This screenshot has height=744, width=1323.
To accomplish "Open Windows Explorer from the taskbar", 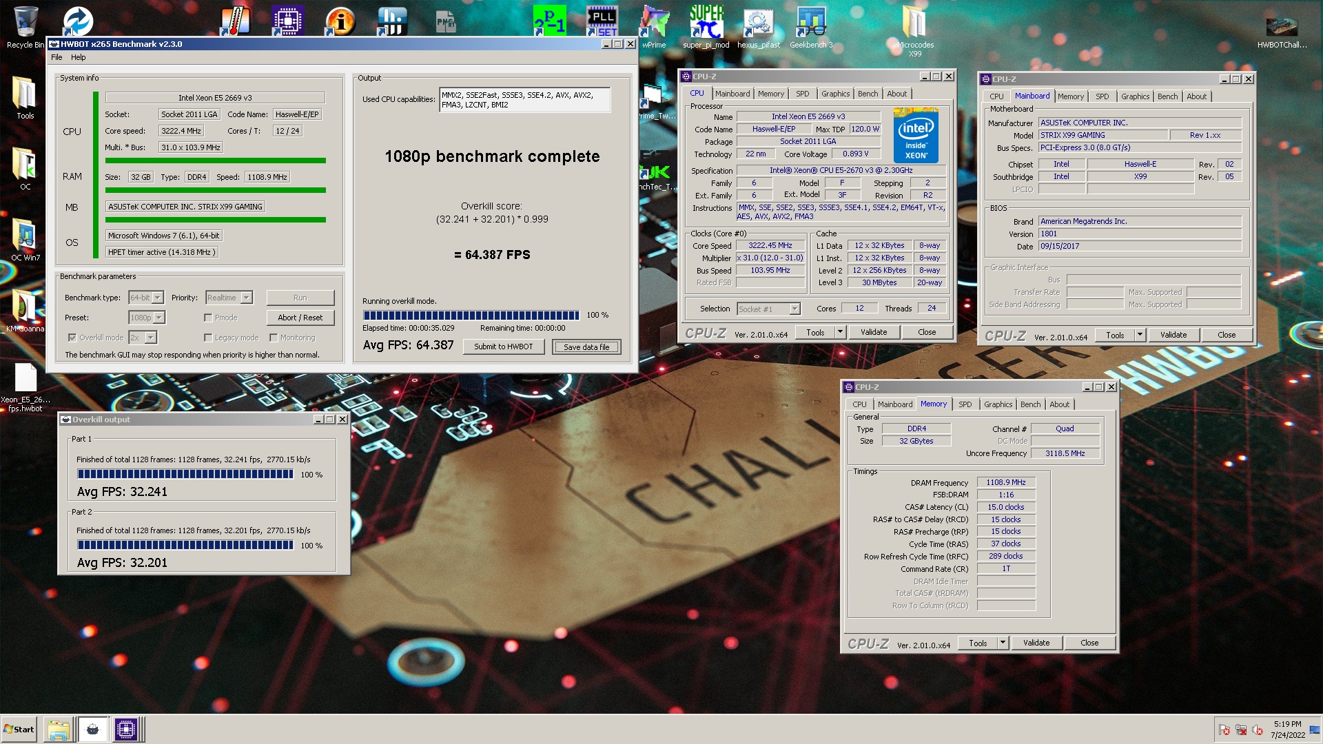I will point(59,730).
